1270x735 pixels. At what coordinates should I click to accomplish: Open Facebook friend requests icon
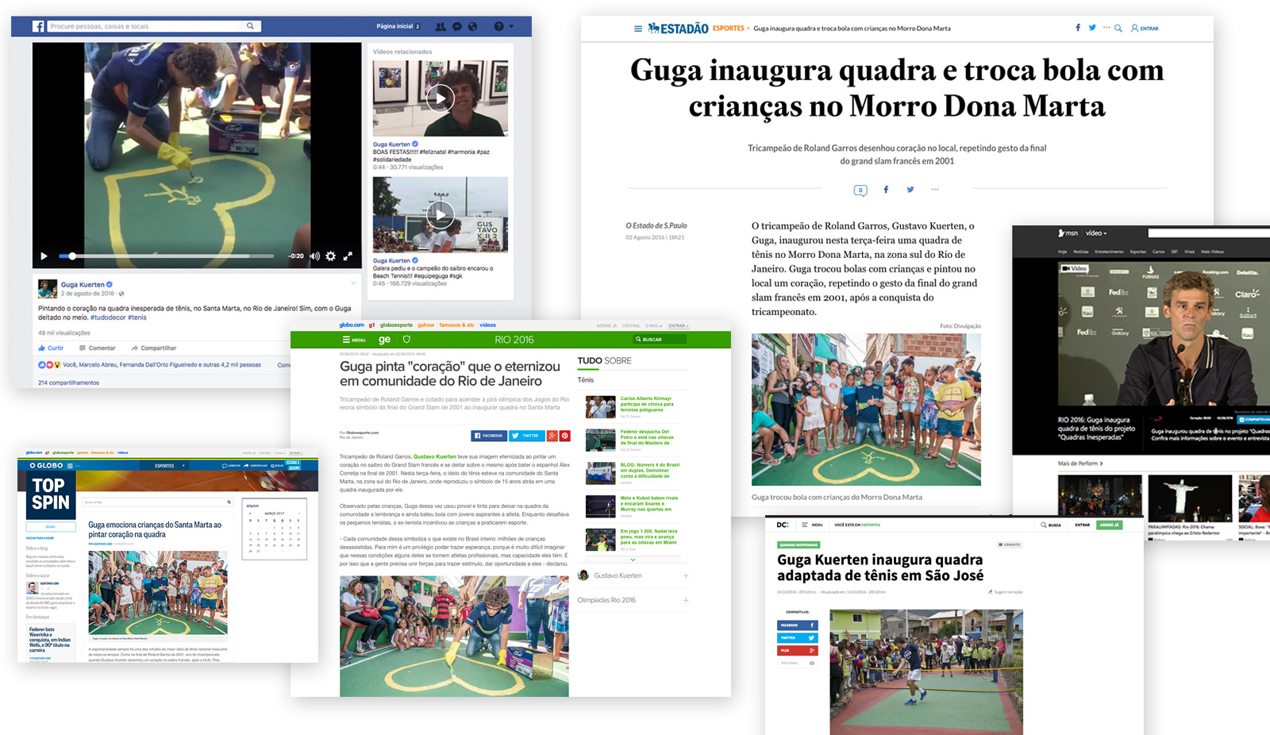441,26
